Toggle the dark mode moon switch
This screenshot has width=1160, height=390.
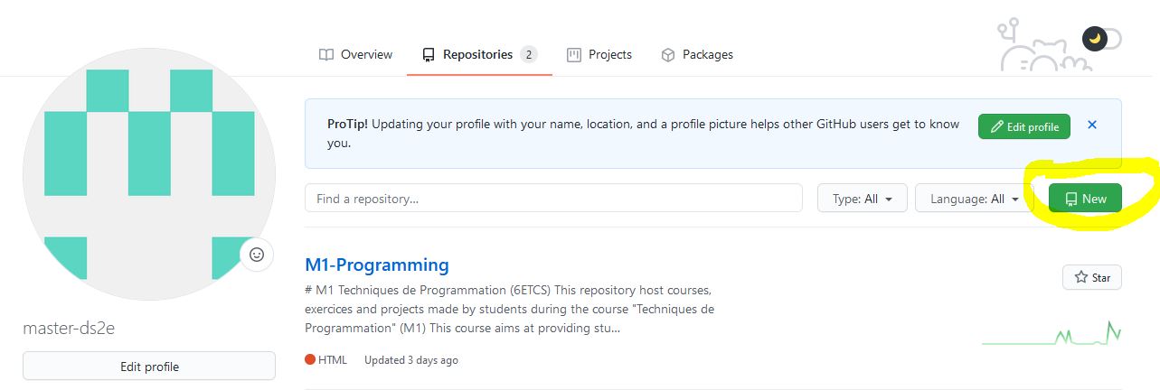click(x=1101, y=39)
